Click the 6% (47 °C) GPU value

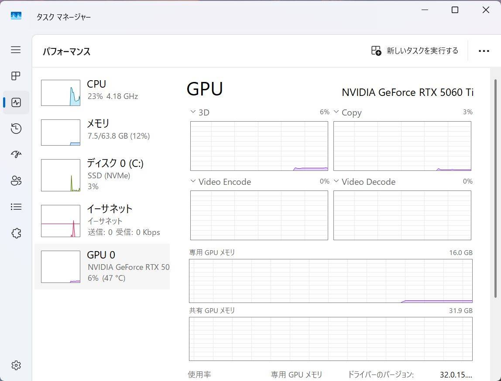(106, 278)
